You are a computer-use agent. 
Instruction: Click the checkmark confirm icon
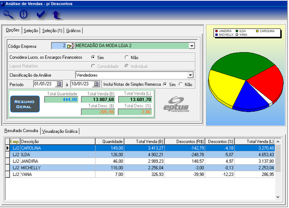40,15
